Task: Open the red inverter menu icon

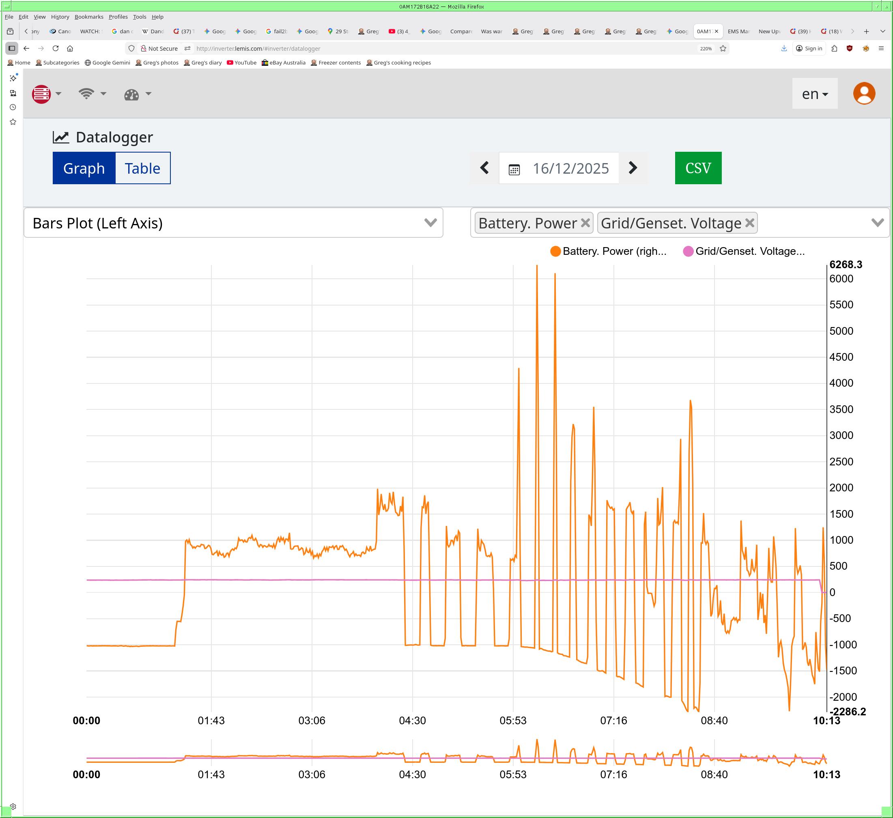Action: click(x=42, y=94)
